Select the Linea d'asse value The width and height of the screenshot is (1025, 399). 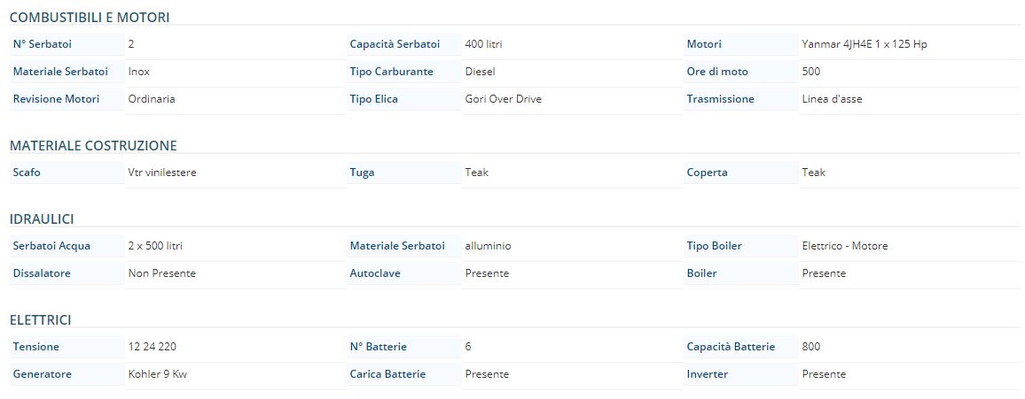[x=833, y=99]
